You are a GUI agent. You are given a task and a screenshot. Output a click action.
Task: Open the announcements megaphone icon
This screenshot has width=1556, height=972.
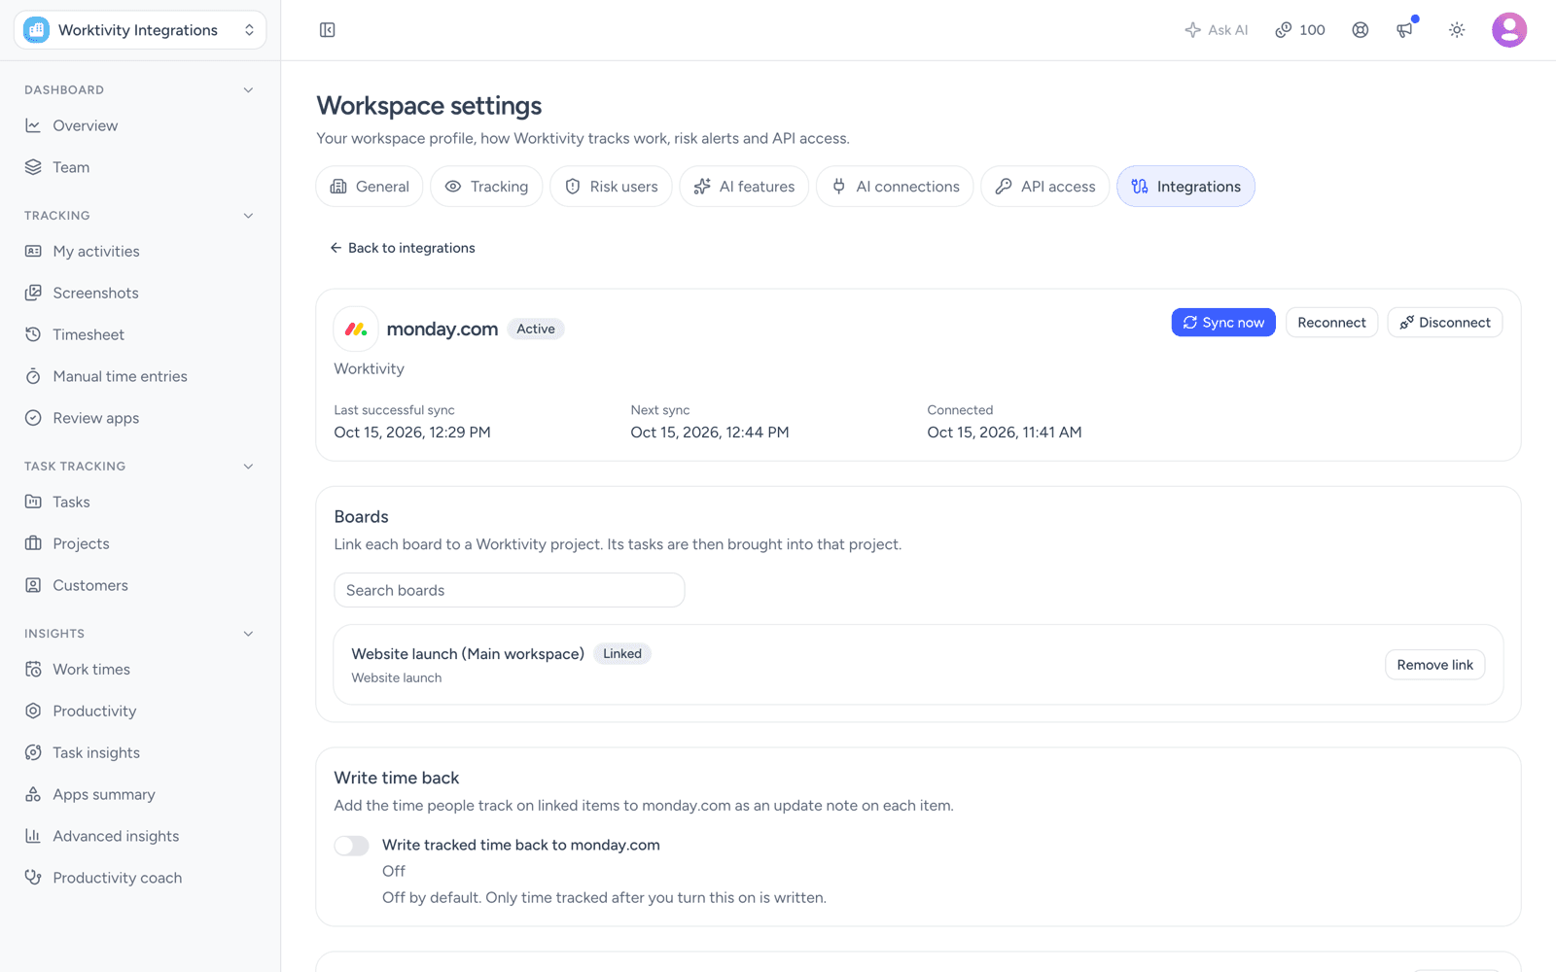(1405, 30)
